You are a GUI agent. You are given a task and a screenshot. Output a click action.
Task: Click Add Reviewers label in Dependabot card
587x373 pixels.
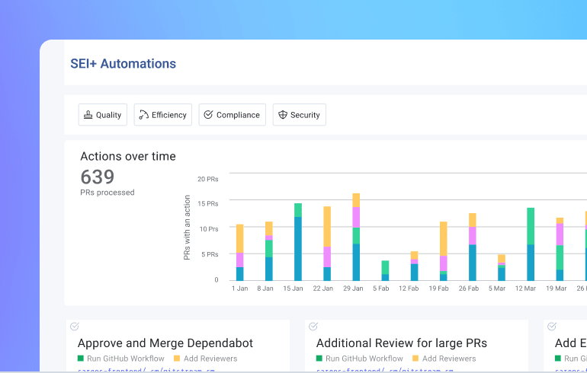(210, 359)
